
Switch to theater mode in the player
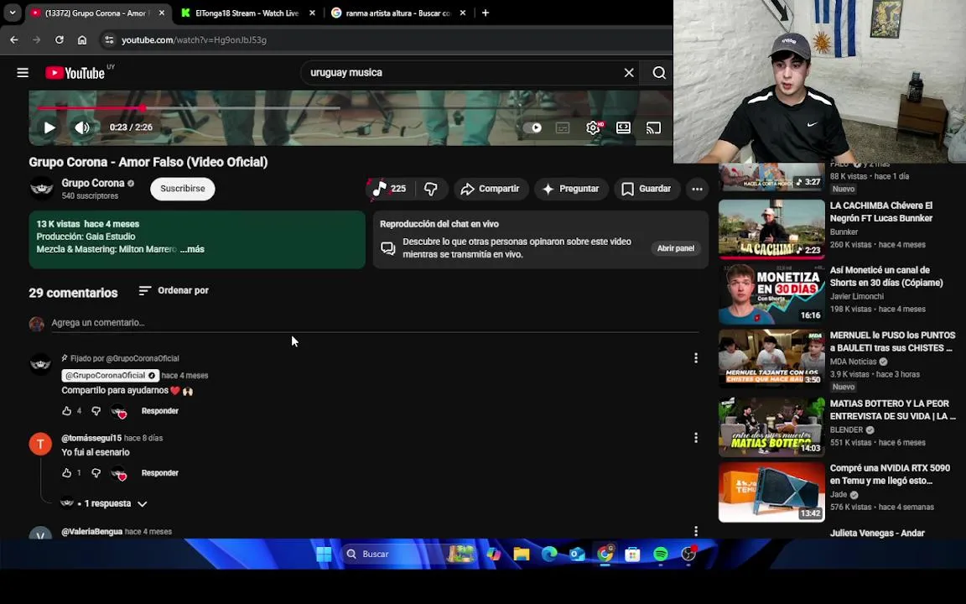tap(624, 128)
